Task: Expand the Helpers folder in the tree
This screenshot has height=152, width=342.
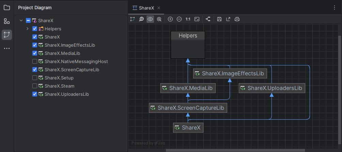Action: (x=28, y=29)
